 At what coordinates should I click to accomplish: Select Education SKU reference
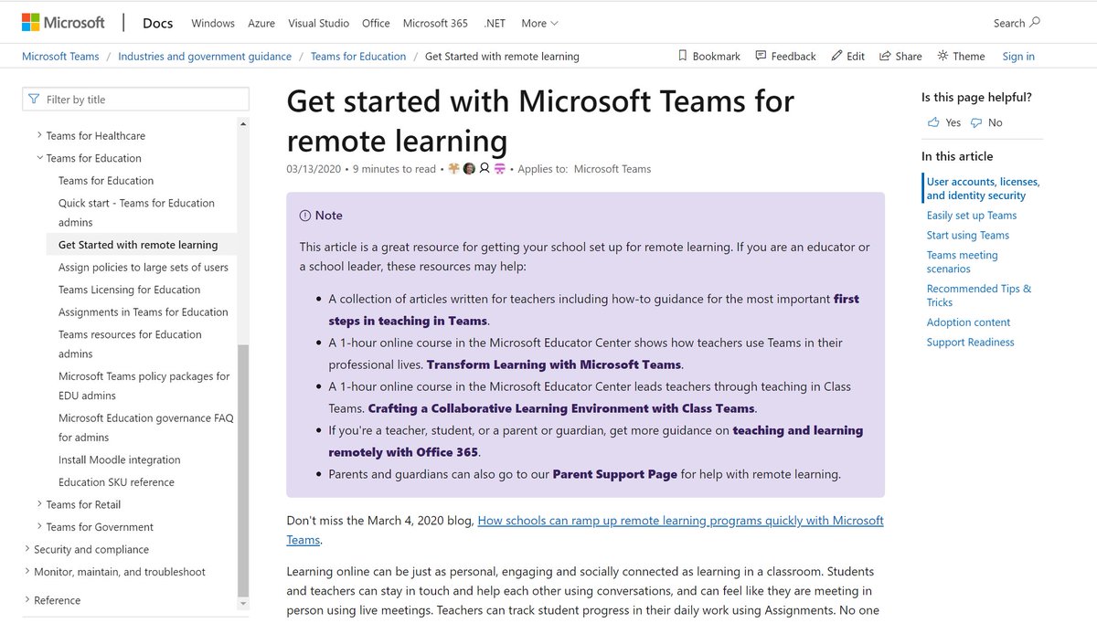(116, 482)
